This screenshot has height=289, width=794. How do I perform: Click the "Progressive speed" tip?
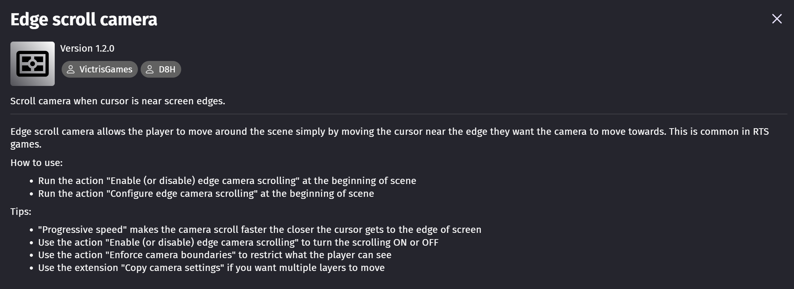pyautogui.click(x=259, y=230)
